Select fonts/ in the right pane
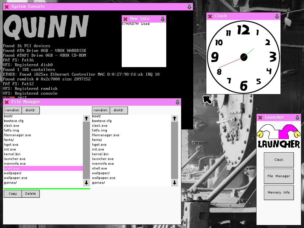The height and width of the screenshot is (228, 304). (132, 140)
